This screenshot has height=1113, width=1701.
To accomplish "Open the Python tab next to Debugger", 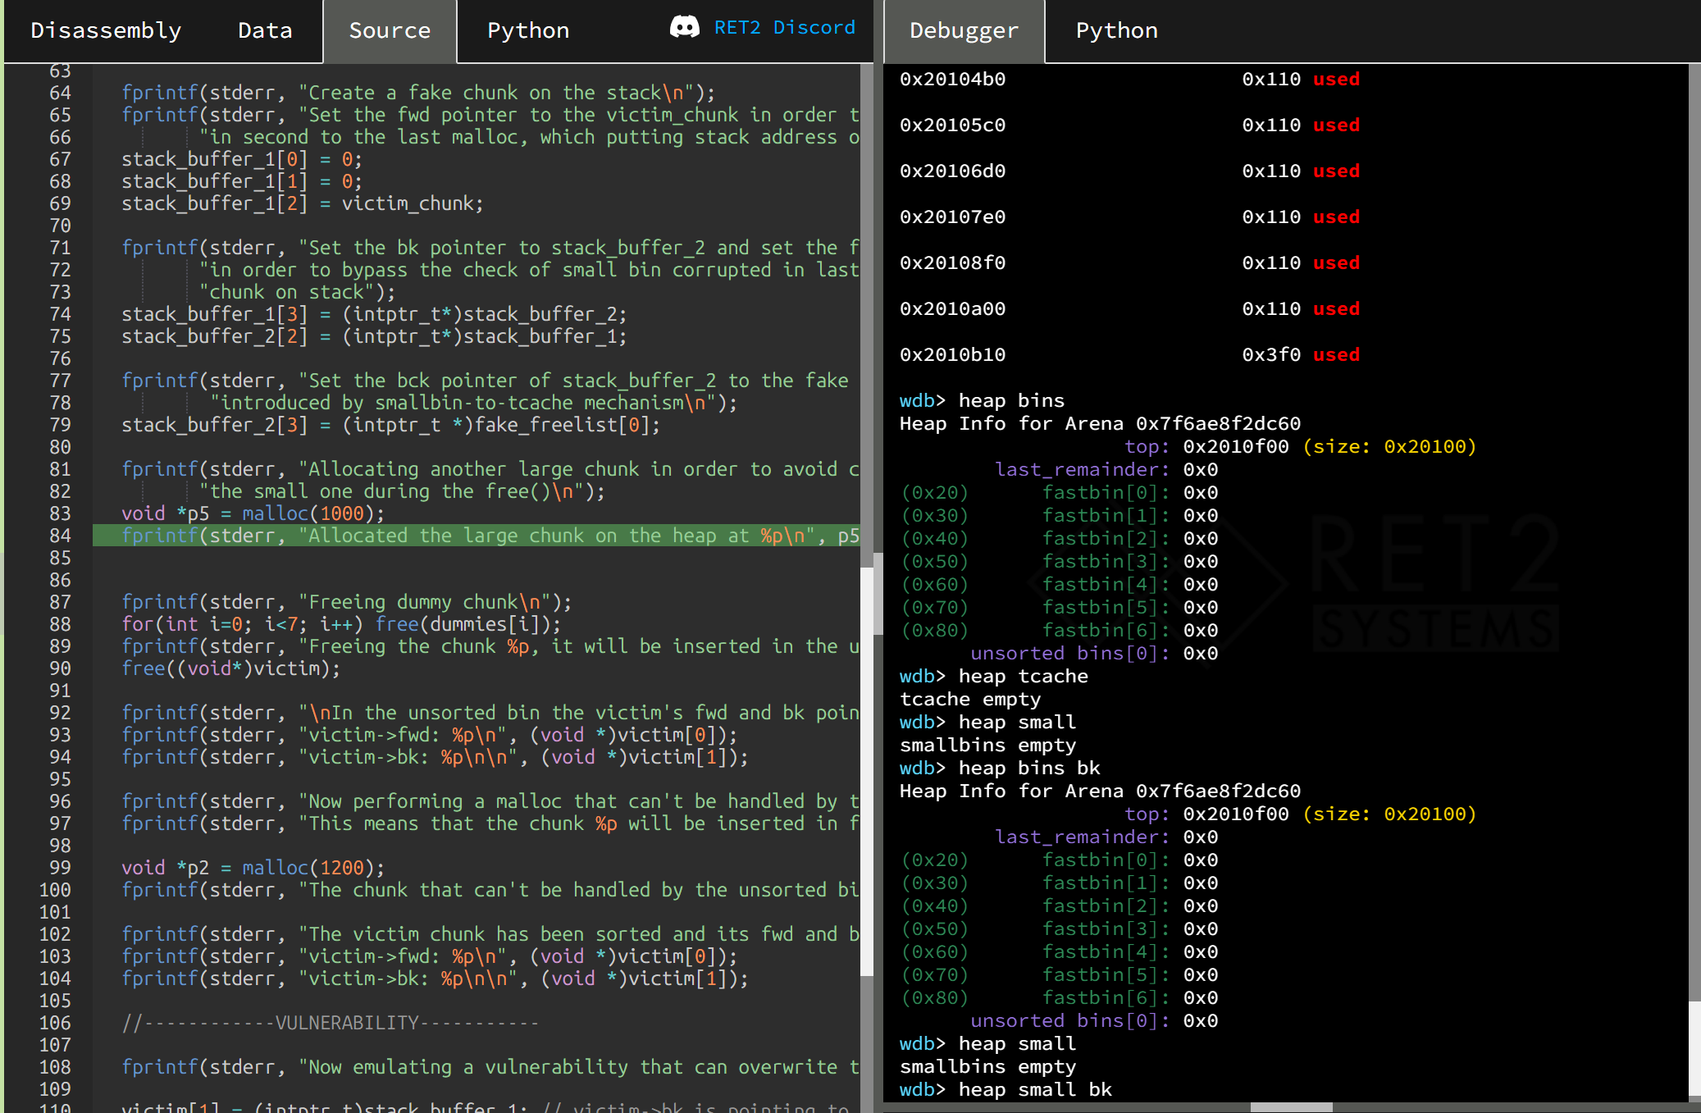I will (x=1116, y=30).
